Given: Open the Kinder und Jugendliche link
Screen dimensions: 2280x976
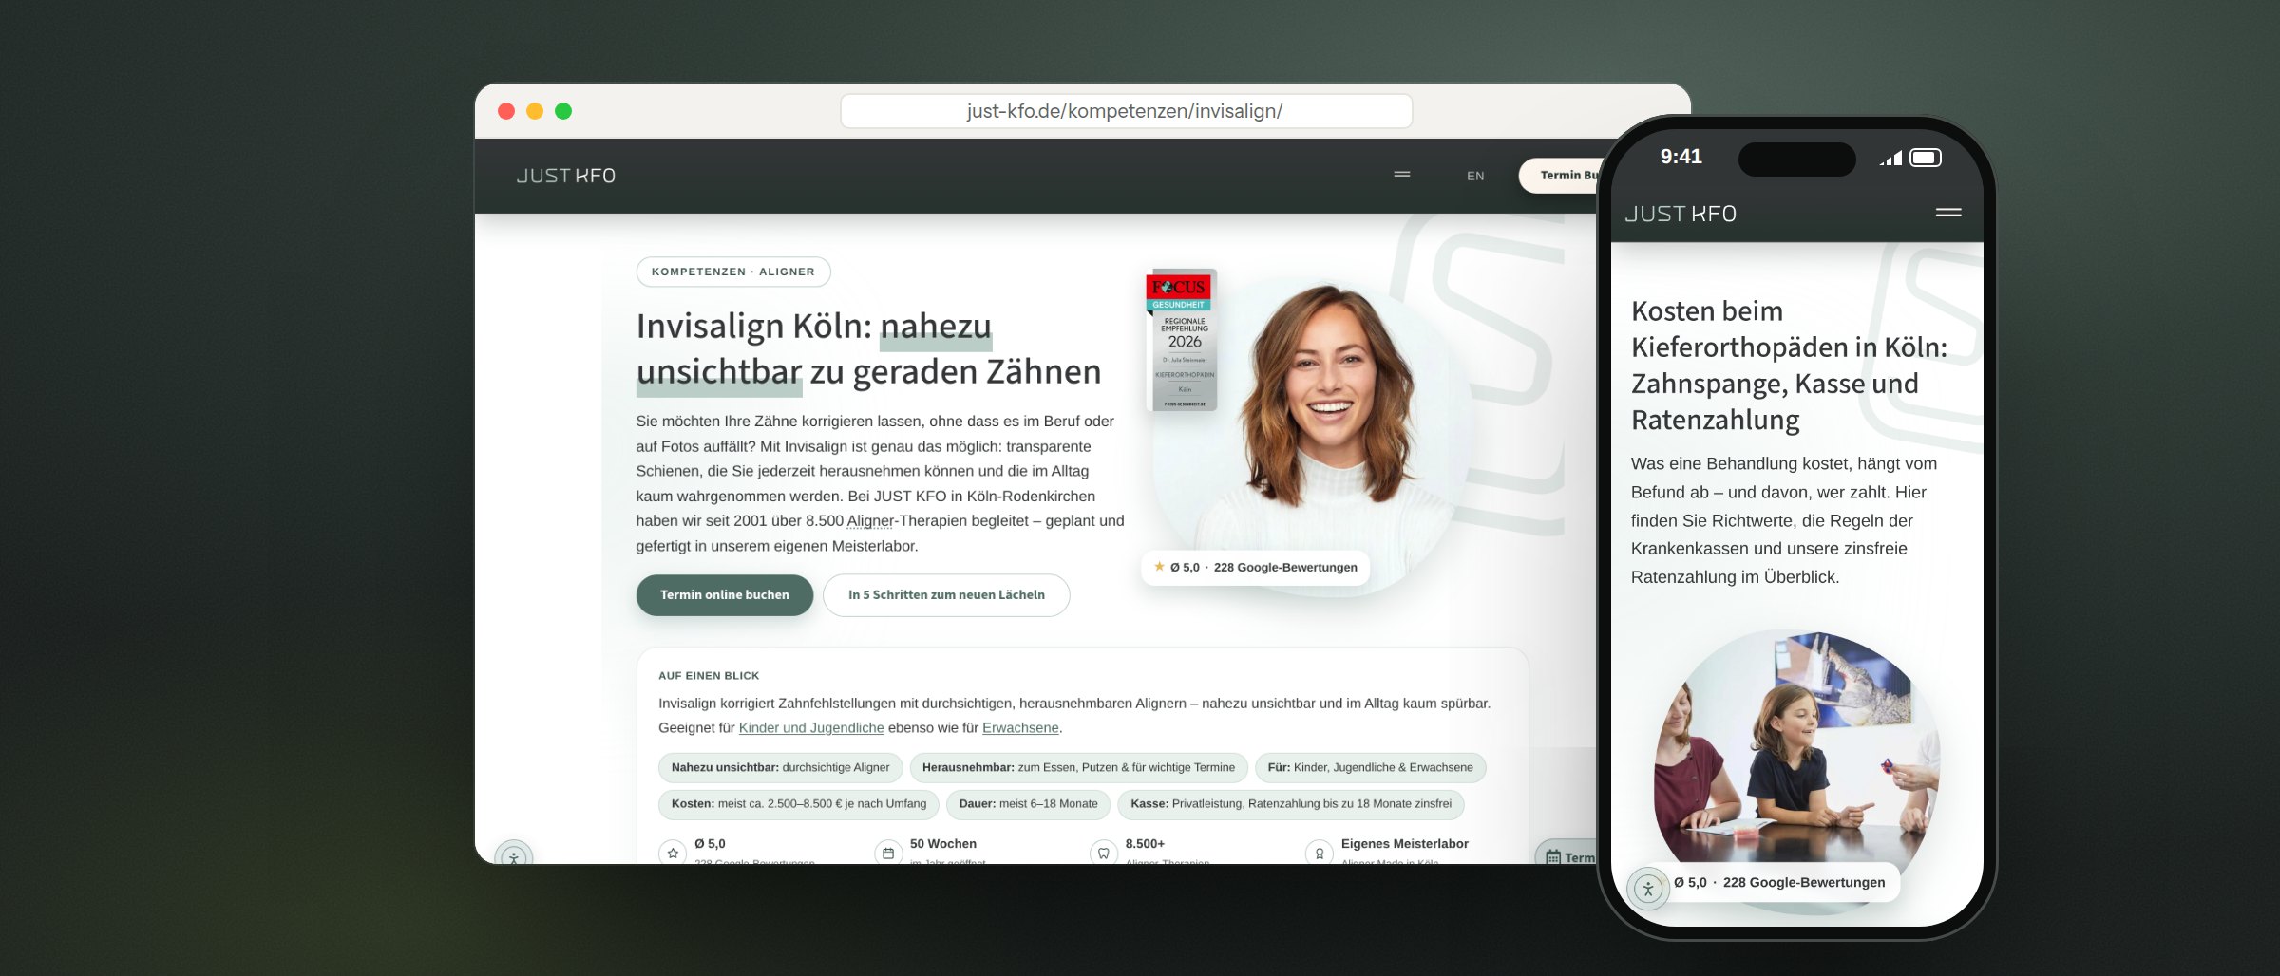Looking at the screenshot, I should tap(811, 728).
